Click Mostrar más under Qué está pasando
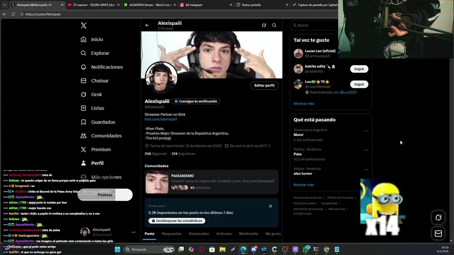This screenshot has width=454, height=255. point(304,185)
